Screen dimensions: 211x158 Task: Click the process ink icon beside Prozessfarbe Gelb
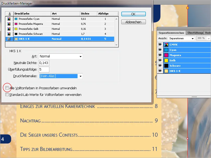[x=9, y=29]
